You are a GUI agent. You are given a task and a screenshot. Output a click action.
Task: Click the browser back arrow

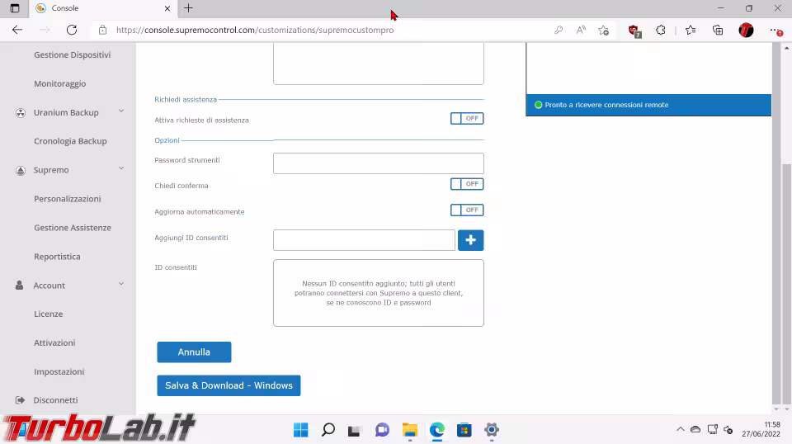[17, 30]
